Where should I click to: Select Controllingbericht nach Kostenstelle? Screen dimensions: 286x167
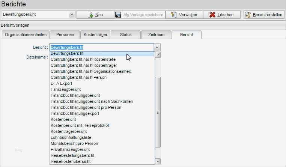click(102, 59)
